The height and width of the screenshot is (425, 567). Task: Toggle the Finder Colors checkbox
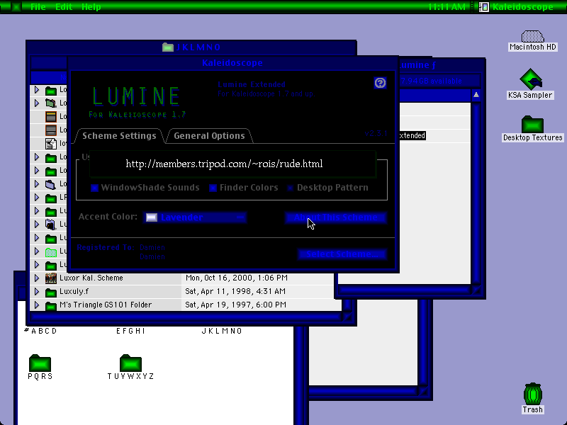(x=213, y=188)
